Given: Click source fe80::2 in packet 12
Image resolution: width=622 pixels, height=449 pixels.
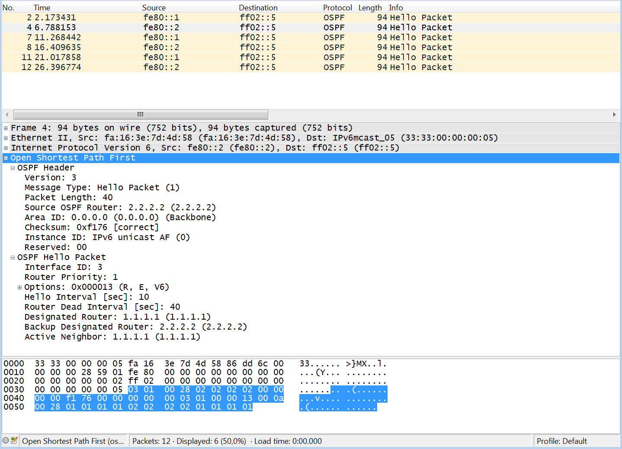Looking at the screenshot, I should [161, 67].
